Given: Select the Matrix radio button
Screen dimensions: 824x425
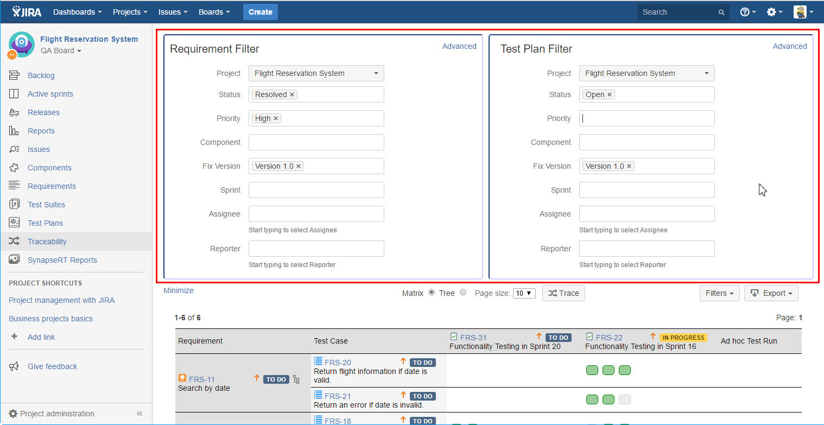Looking at the screenshot, I should click(x=432, y=293).
